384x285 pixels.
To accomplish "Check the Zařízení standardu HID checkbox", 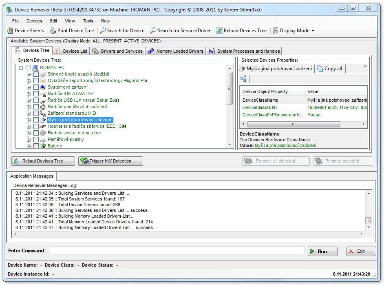I will tap(36, 114).
